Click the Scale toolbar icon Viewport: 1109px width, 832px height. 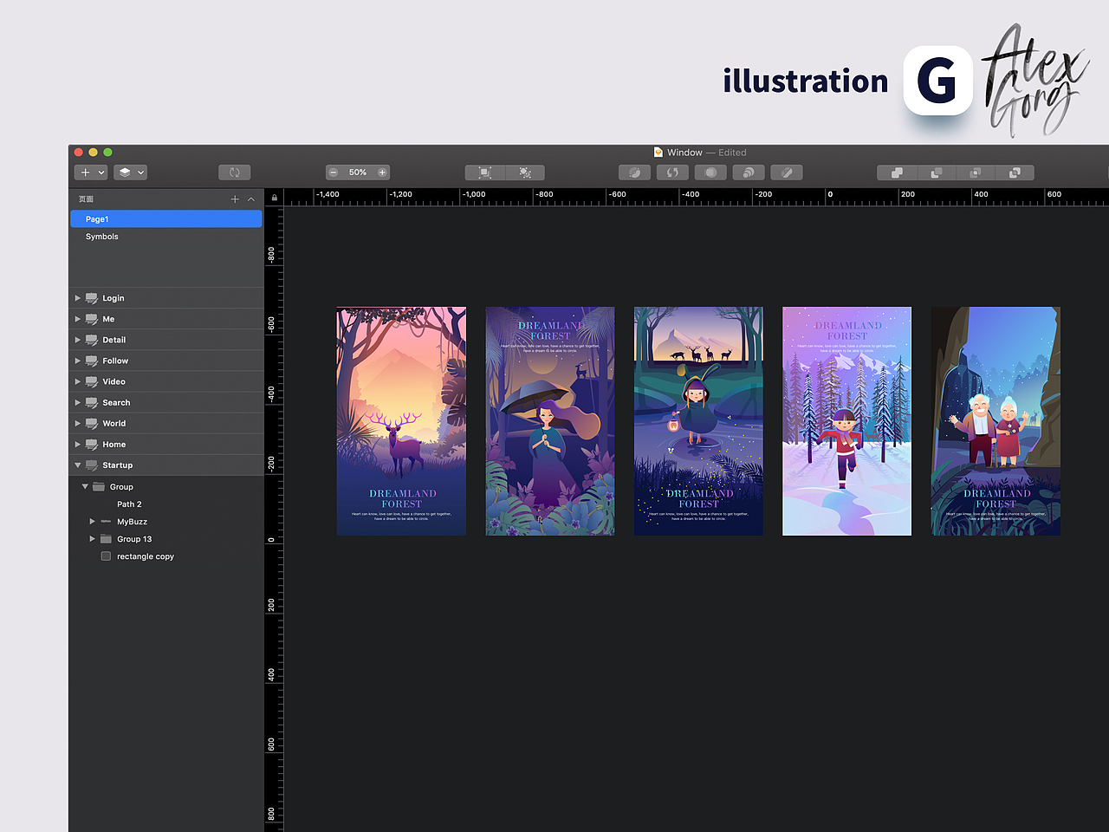point(749,172)
